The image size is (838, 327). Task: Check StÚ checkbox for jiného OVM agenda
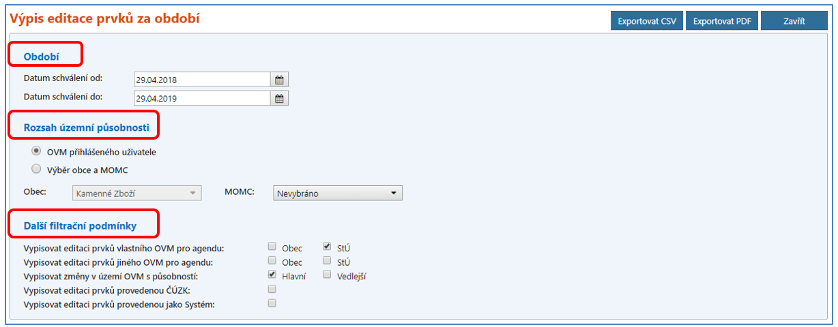click(328, 260)
